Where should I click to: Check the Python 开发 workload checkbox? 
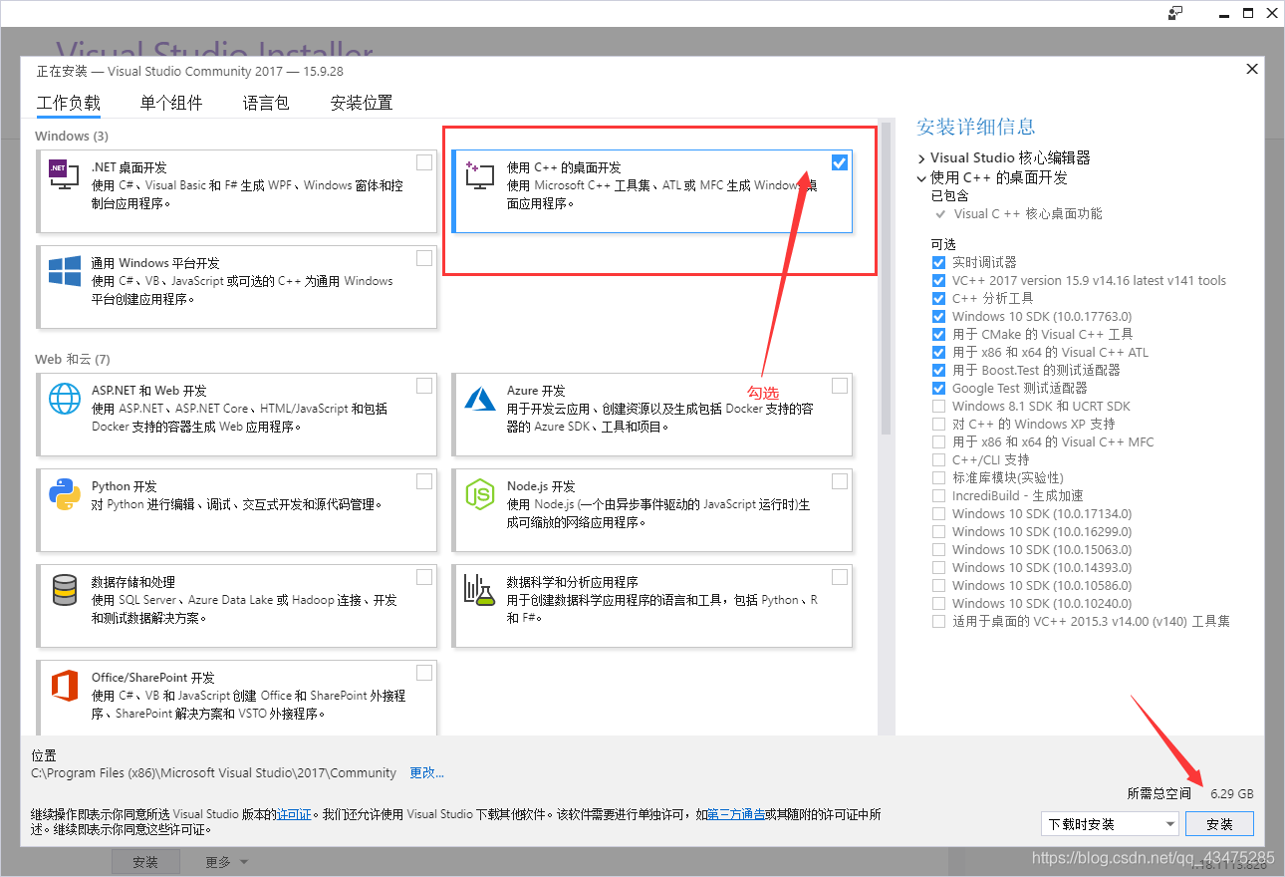coord(424,481)
